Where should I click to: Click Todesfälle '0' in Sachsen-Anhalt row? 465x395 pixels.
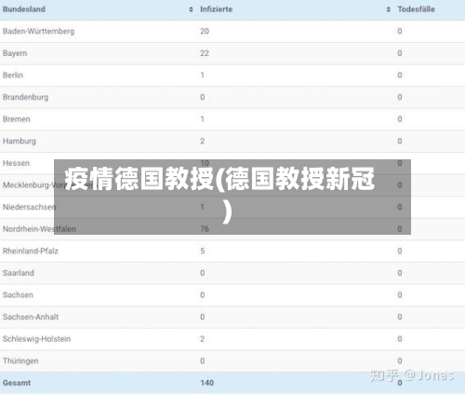pos(400,317)
